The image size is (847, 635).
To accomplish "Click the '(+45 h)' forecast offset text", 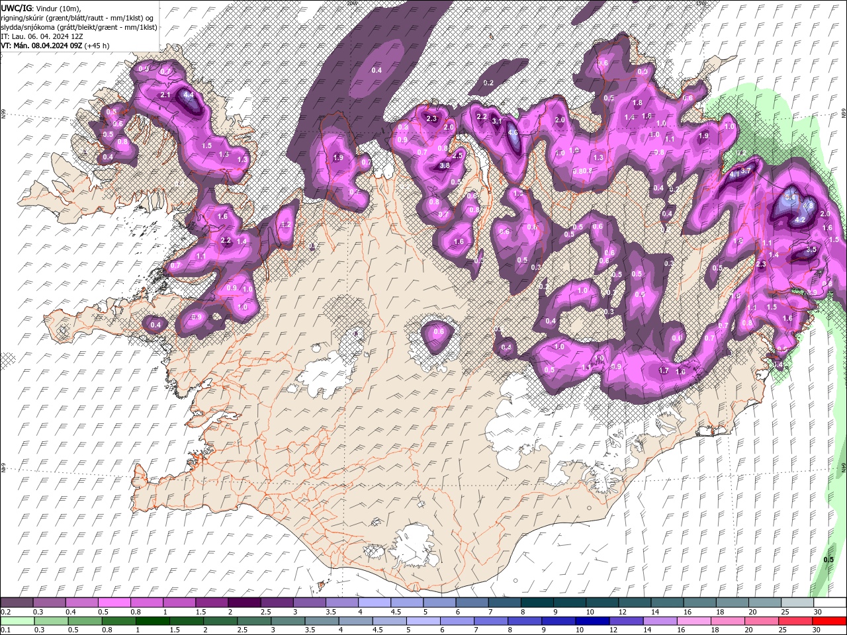I will 97,46.
